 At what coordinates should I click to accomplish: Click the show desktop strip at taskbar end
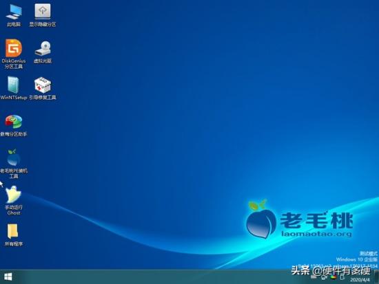tap(376, 276)
